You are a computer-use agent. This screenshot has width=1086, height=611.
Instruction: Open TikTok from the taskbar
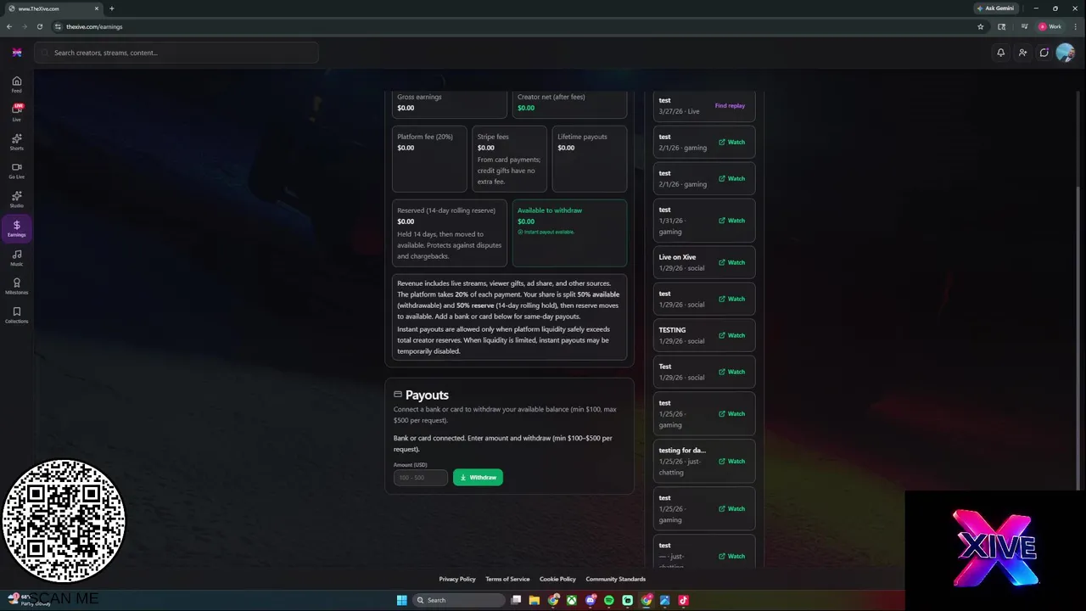[x=683, y=600]
